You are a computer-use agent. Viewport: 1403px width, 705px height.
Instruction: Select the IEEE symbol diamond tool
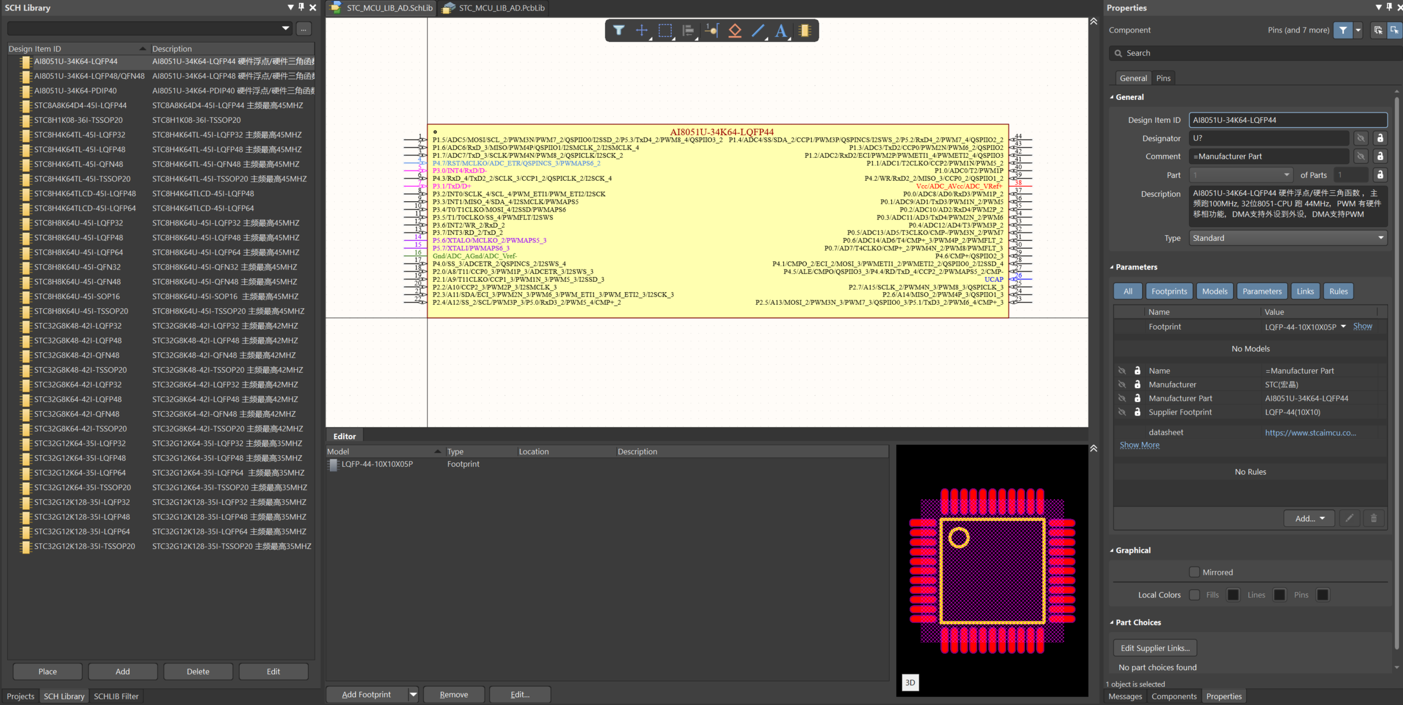click(735, 30)
